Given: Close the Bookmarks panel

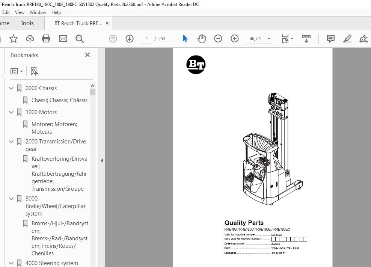Looking at the screenshot, I should click(x=87, y=55).
